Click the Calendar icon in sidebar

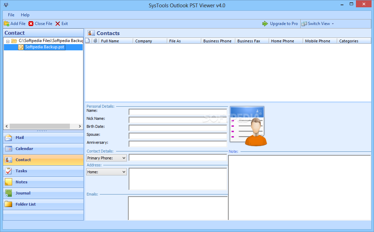coord(9,149)
